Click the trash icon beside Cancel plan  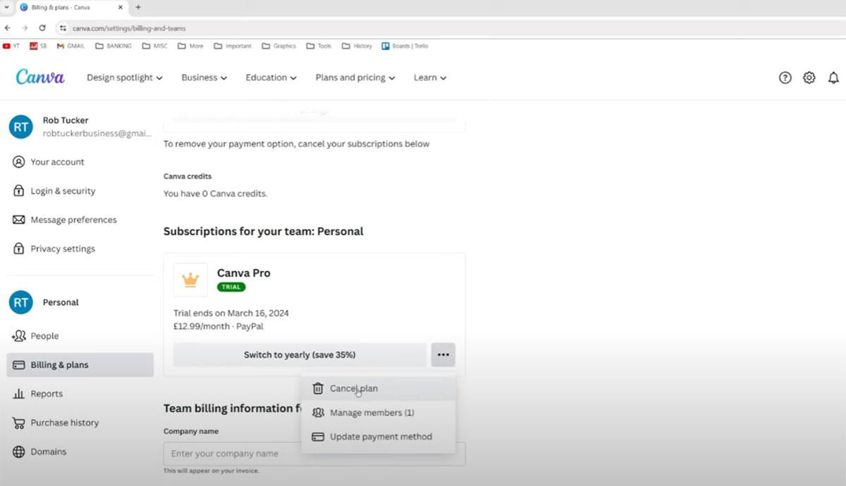[x=318, y=388]
